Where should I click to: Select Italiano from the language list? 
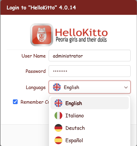(x=89, y=116)
